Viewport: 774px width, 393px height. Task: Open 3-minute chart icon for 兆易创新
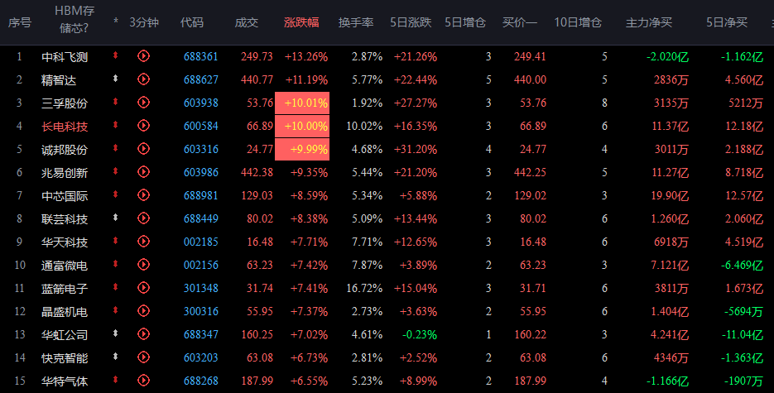[143, 172]
